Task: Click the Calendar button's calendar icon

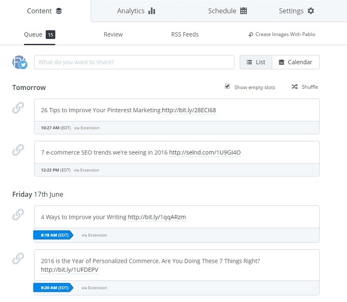Action: (281, 62)
